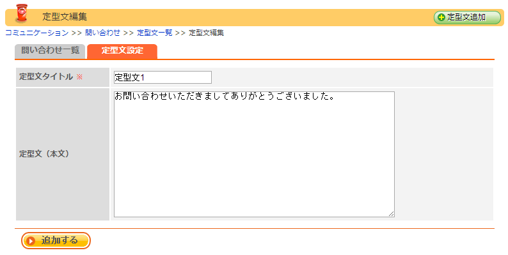The image size is (508, 255).
Task: Open the 定型文一覧 breadcrumb link
Action: (155, 33)
